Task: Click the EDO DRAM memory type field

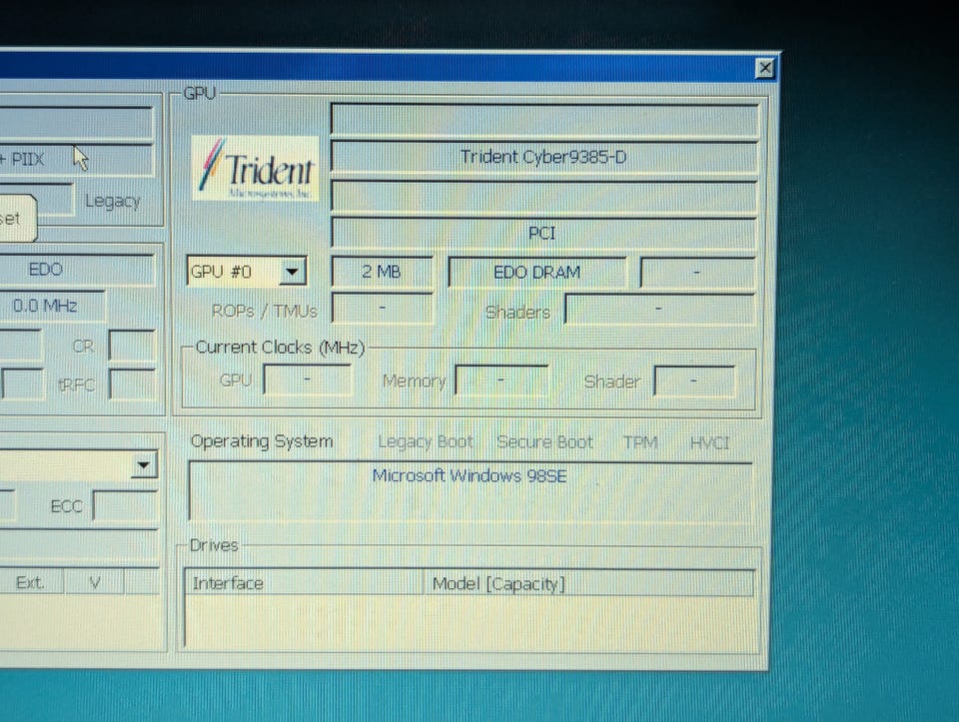Action: [x=537, y=272]
